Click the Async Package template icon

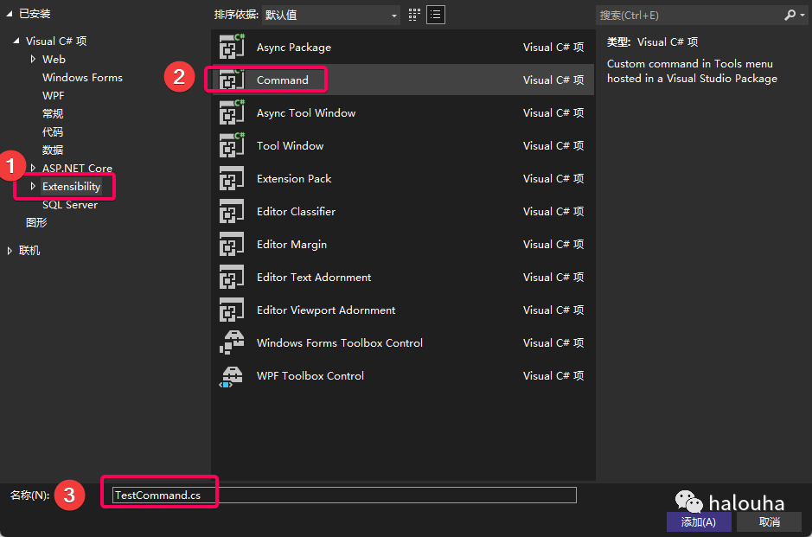232,47
